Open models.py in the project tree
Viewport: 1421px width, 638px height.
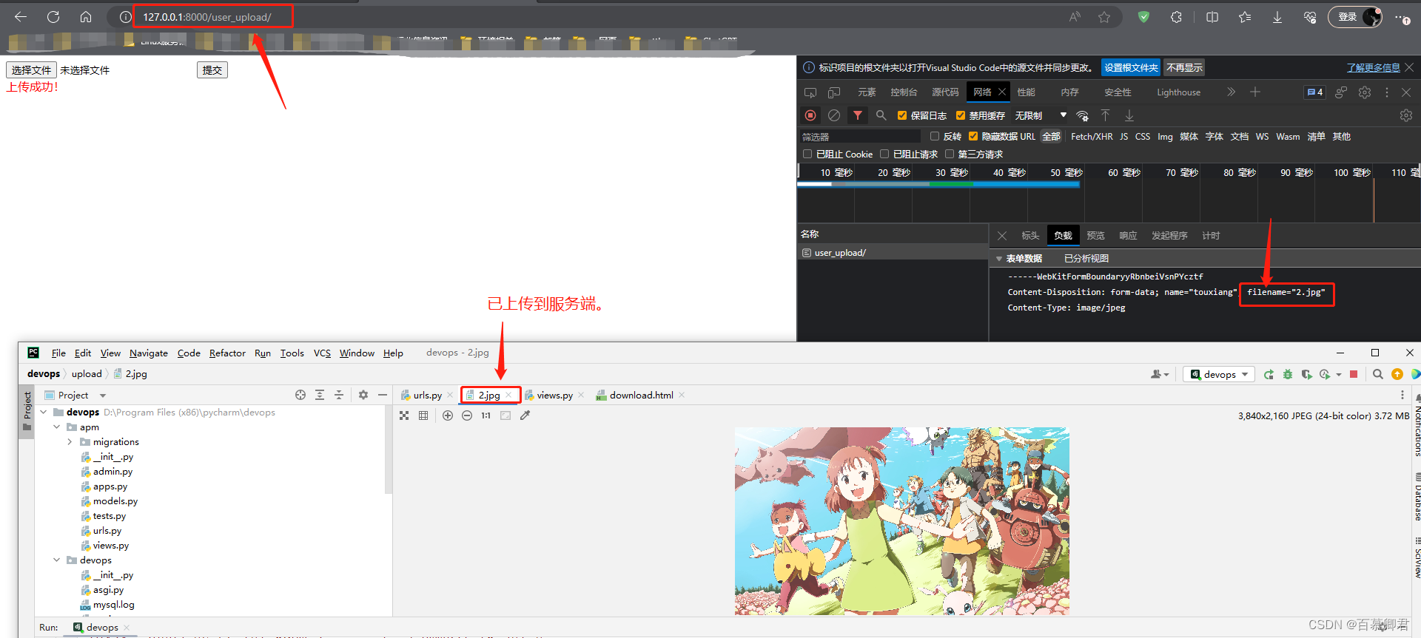115,500
